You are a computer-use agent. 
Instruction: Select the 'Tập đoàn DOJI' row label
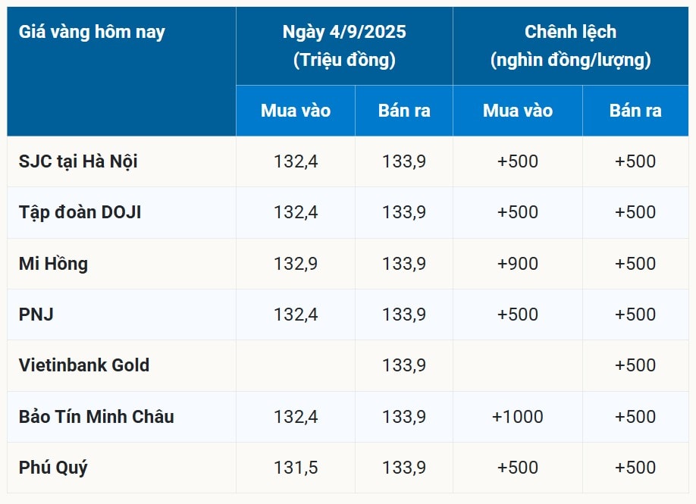coord(80,212)
